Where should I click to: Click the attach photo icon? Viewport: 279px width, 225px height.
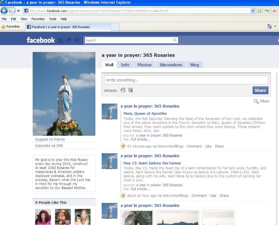[x=131, y=90]
